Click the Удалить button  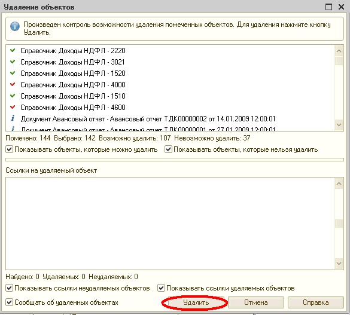point(196,302)
